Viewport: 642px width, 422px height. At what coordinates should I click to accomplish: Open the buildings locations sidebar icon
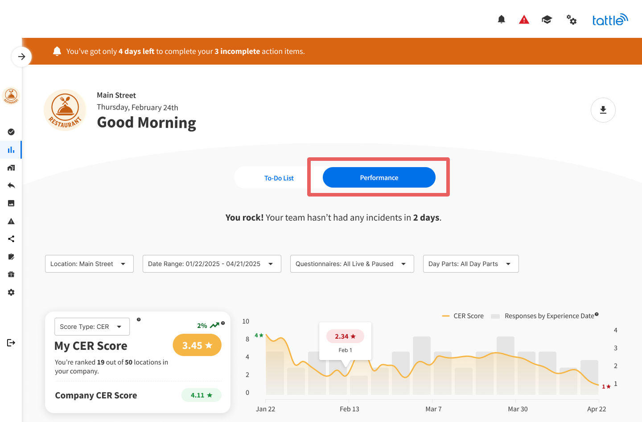pyautogui.click(x=11, y=168)
